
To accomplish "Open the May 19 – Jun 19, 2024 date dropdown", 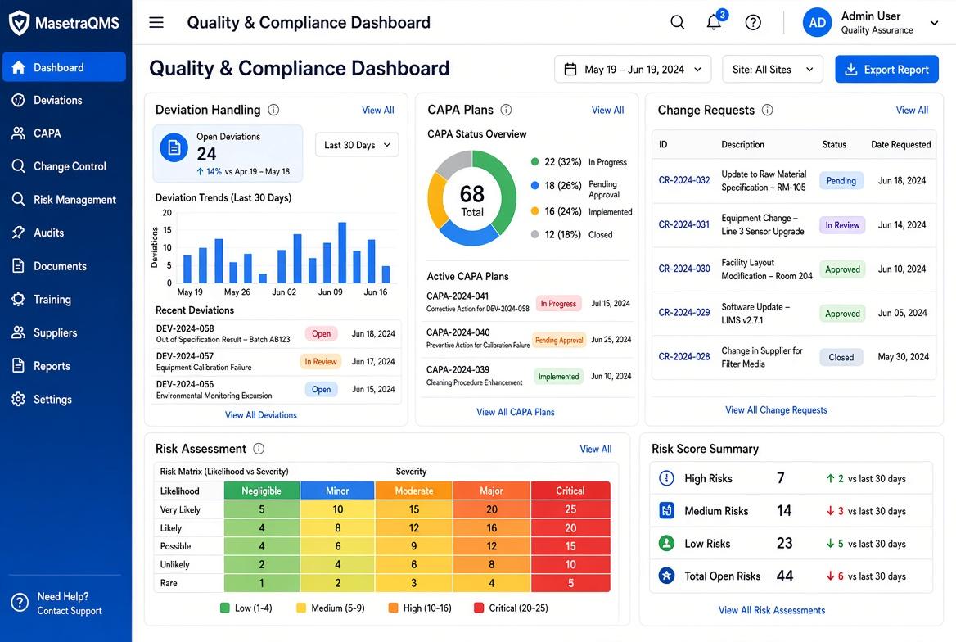I will tap(632, 70).
